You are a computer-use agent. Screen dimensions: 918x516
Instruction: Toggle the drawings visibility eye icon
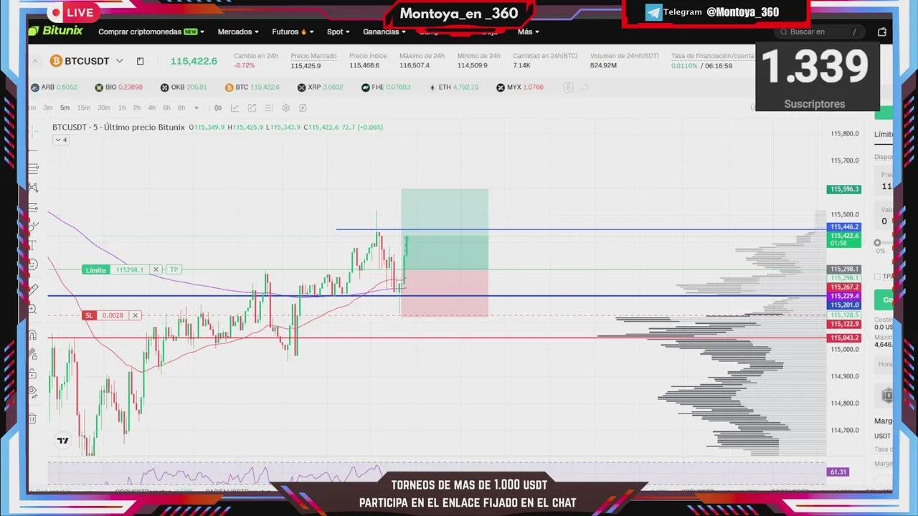(33, 393)
